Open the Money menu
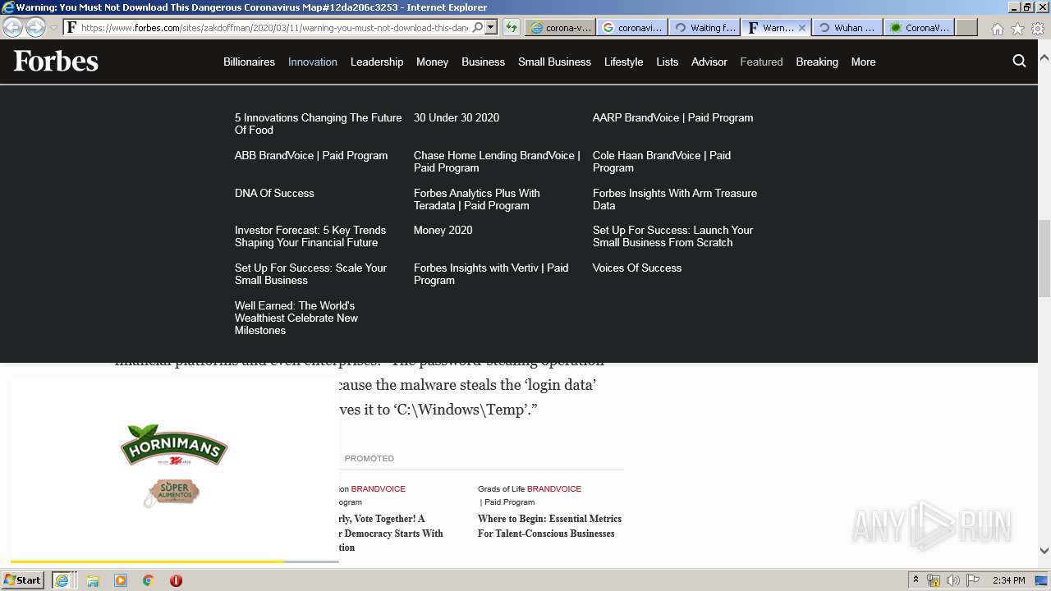This screenshot has width=1051, height=591. click(x=432, y=62)
